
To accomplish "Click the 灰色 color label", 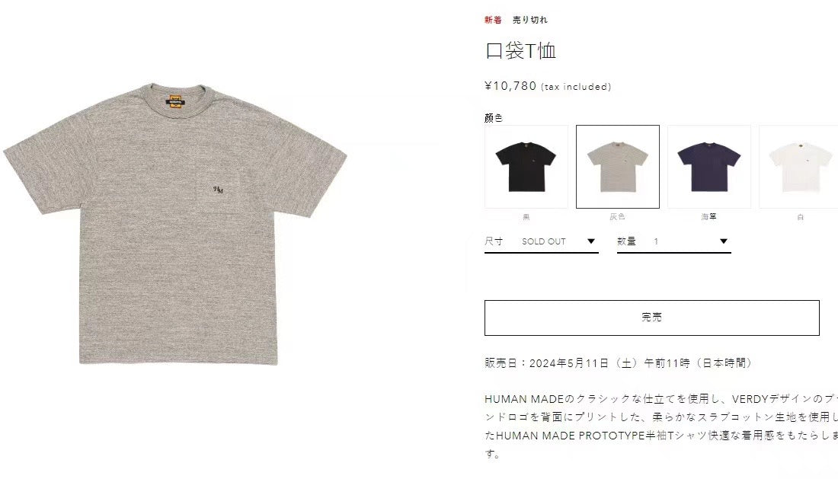I will [x=617, y=216].
